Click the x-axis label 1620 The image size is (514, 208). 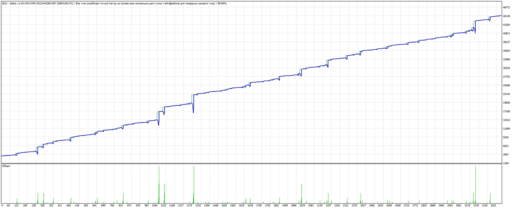click(241, 206)
